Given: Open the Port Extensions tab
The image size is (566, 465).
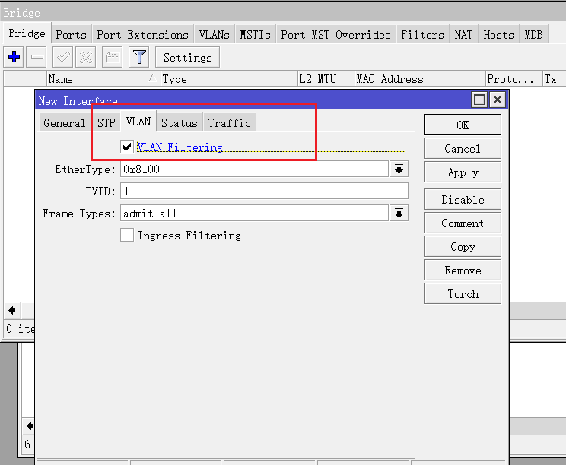Looking at the screenshot, I should (x=142, y=34).
